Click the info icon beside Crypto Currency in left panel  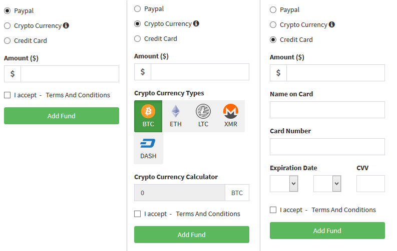point(66,25)
